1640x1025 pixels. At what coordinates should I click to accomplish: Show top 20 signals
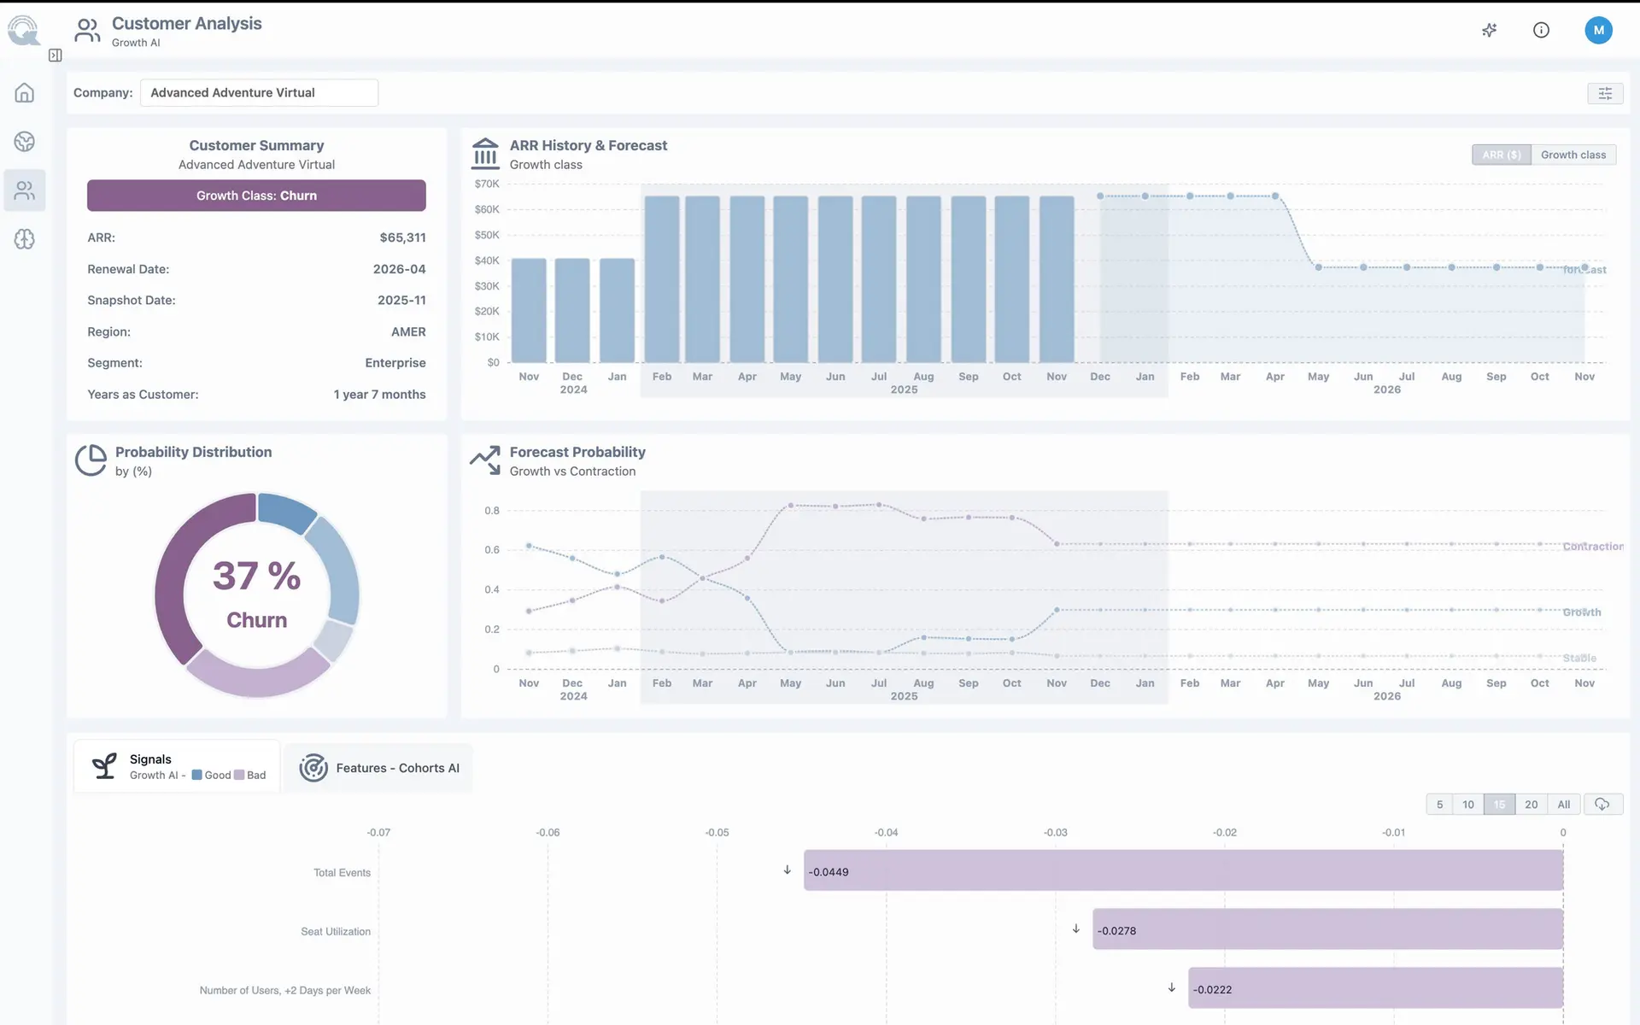coord(1531,805)
